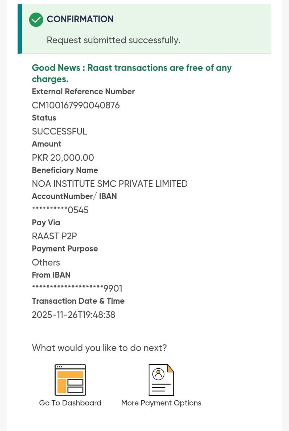Click beneficiary name NOA INSTITUTE SMC PRIVATE LIMITED
This screenshot has width=289, height=431.
[109, 184]
